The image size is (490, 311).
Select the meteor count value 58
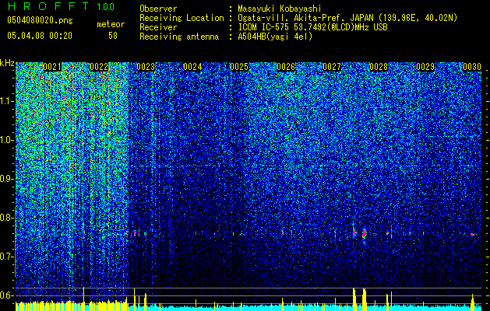coord(113,36)
